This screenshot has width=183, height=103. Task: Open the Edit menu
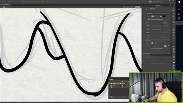pyautogui.click(x=9, y=2)
